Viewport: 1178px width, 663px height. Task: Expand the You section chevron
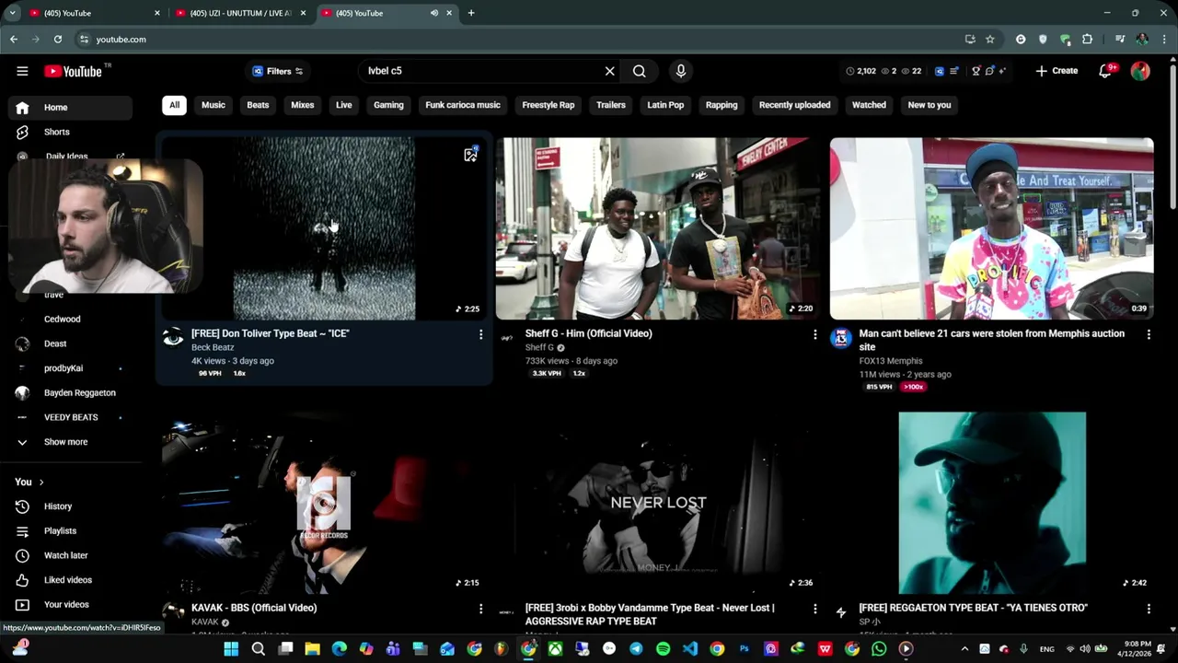[40, 482]
